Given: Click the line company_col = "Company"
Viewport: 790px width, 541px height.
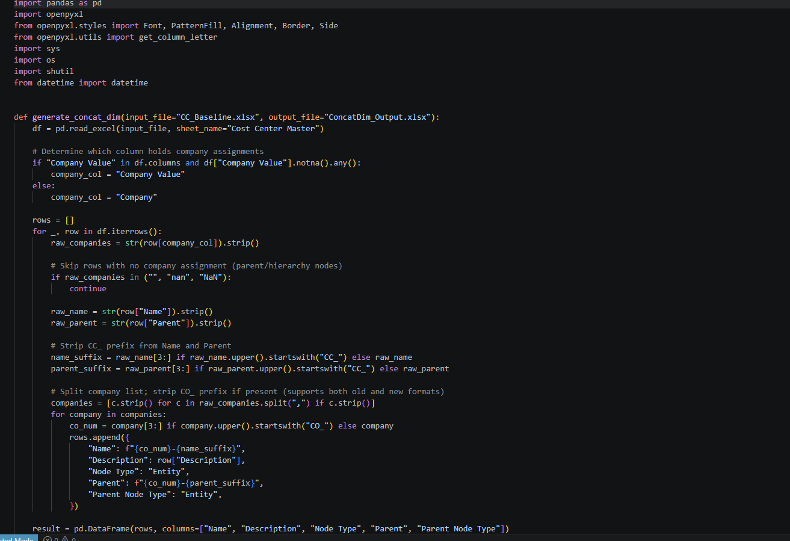Looking at the screenshot, I should click(x=104, y=197).
